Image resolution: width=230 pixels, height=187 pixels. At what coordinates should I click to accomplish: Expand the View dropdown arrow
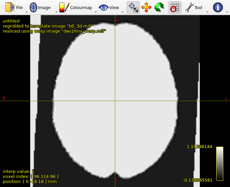pos(122,12)
